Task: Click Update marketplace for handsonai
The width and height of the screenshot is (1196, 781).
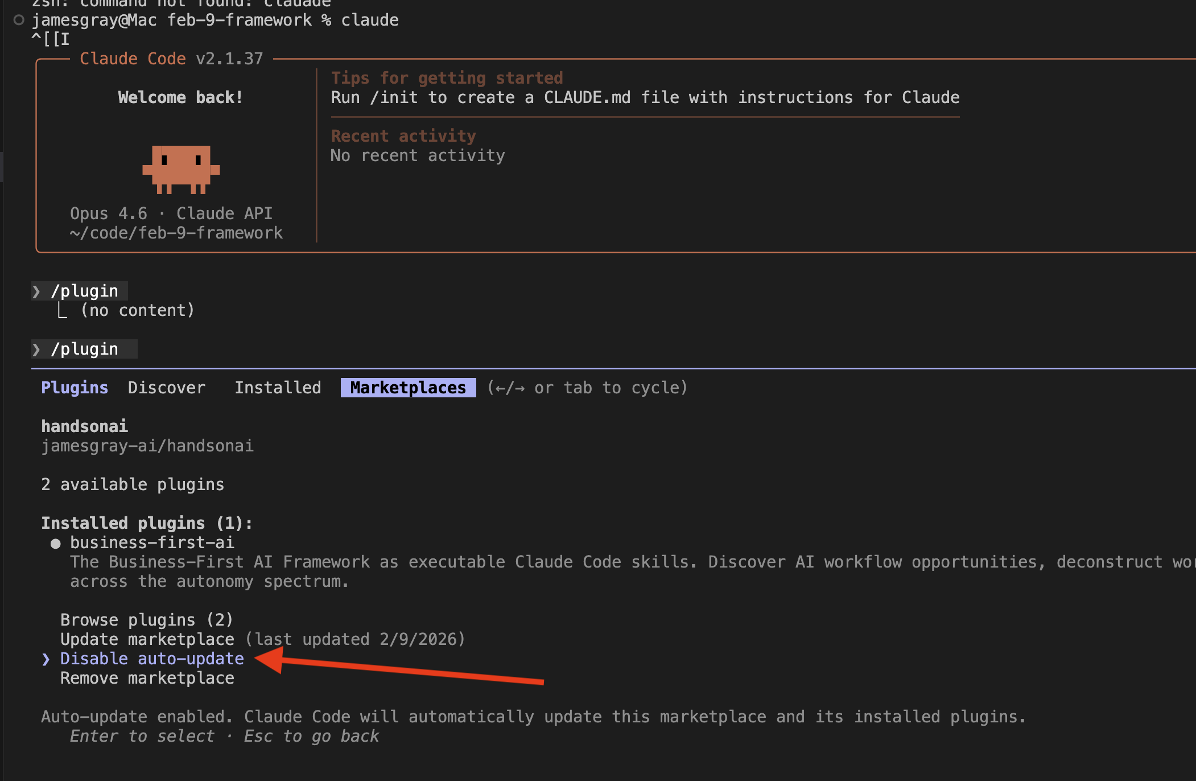Action: coord(147,639)
